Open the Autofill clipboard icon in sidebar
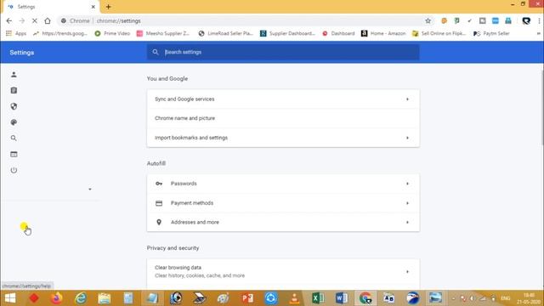 14,91
